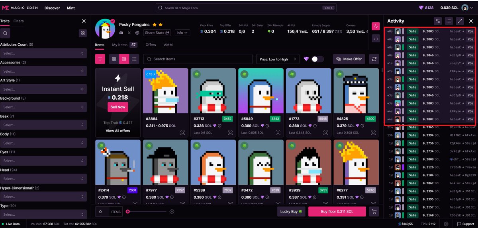
Task: Click Support in the status bar
Action: 466,224
